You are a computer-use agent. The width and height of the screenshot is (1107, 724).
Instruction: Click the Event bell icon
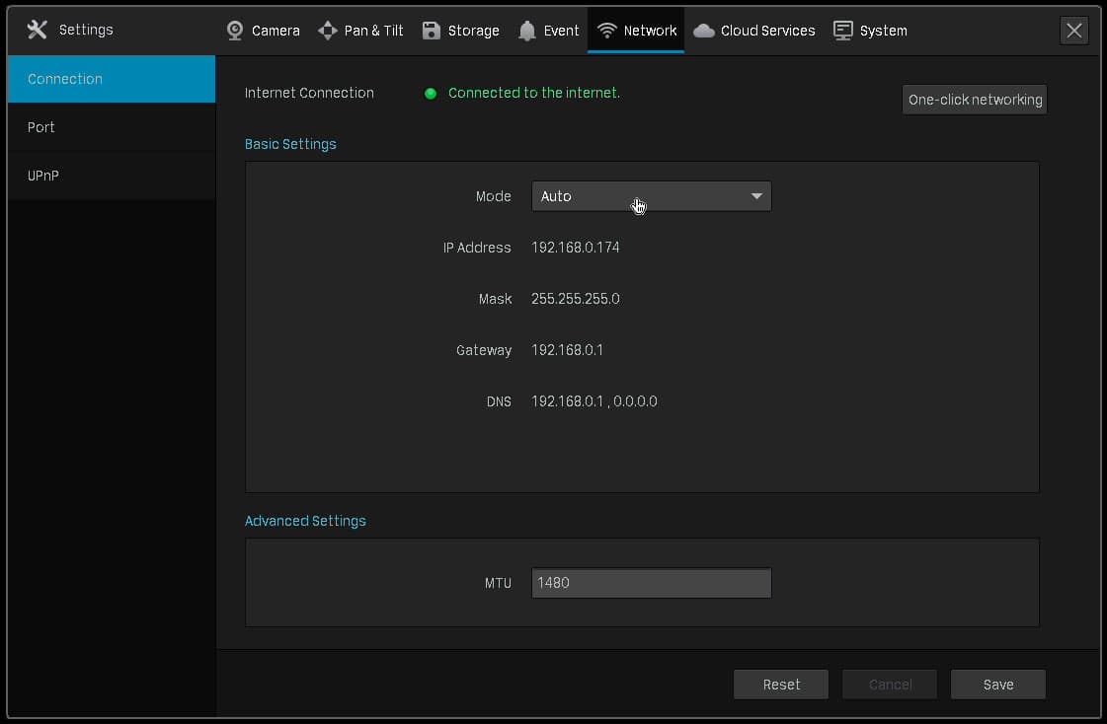coord(526,31)
